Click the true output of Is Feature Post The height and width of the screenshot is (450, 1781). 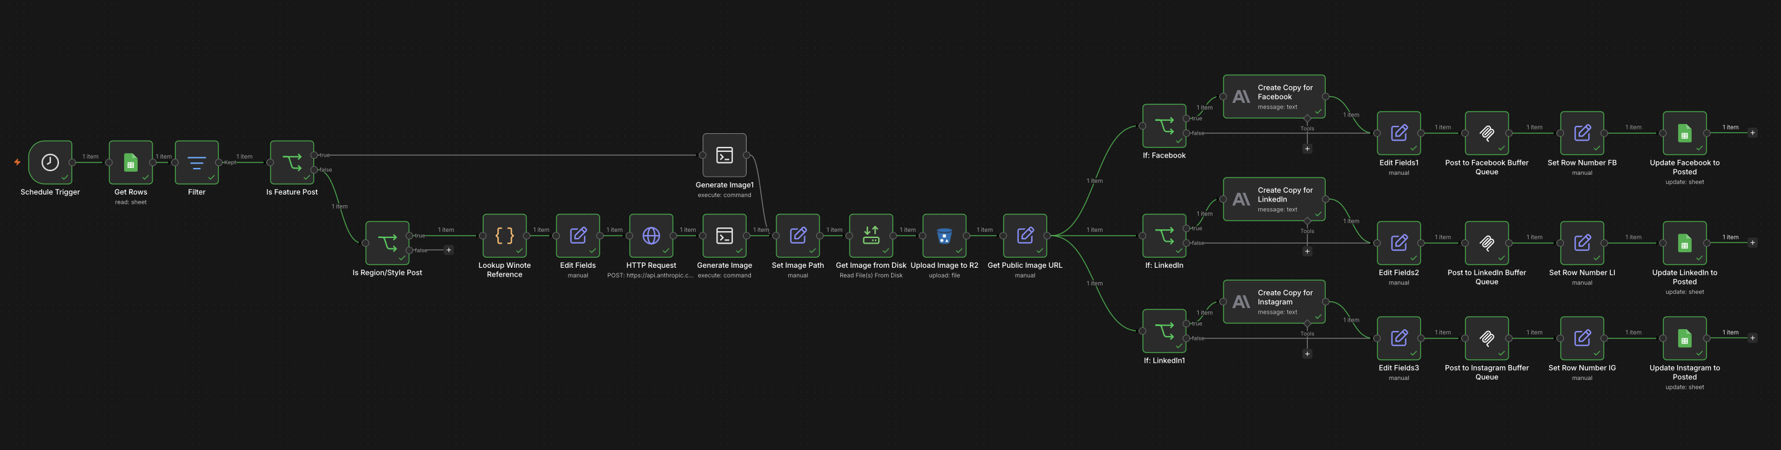coord(314,155)
